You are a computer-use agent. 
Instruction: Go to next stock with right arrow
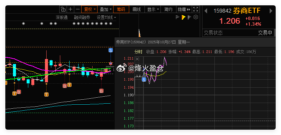(271, 11)
